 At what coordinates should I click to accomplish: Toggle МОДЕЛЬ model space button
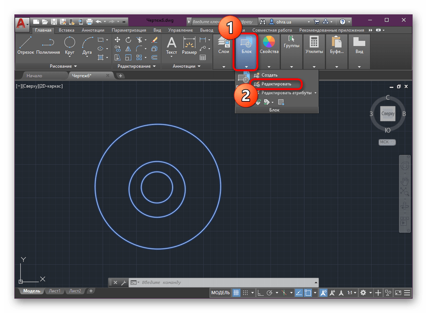220,293
